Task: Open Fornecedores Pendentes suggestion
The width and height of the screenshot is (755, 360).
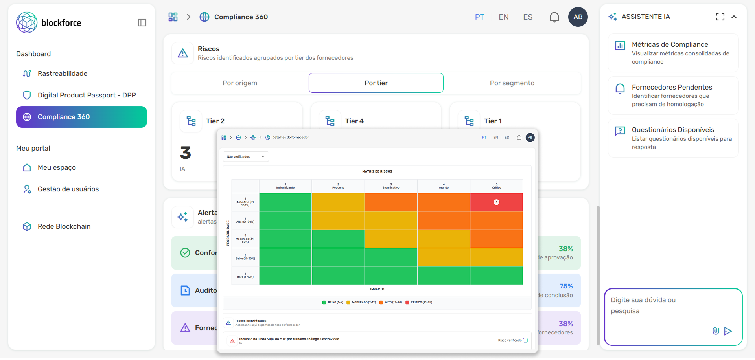Action: coord(673,96)
